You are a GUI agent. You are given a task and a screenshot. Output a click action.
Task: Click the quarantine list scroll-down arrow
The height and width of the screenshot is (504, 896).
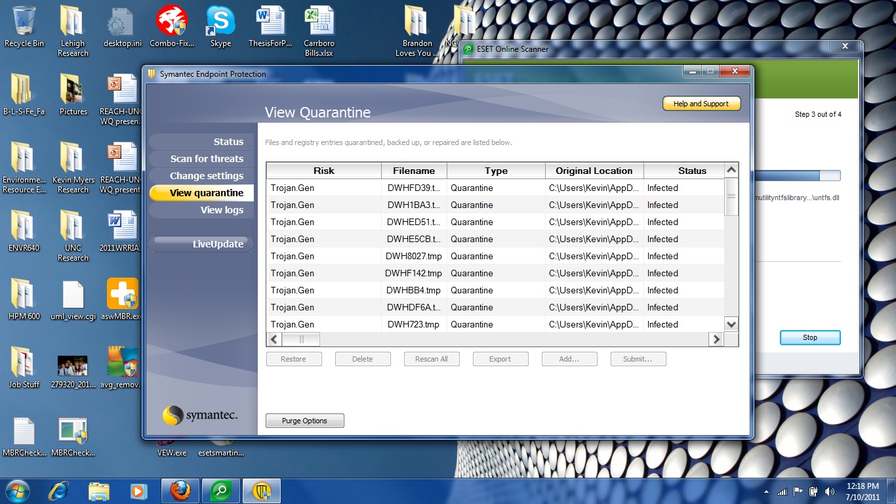[731, 324]
